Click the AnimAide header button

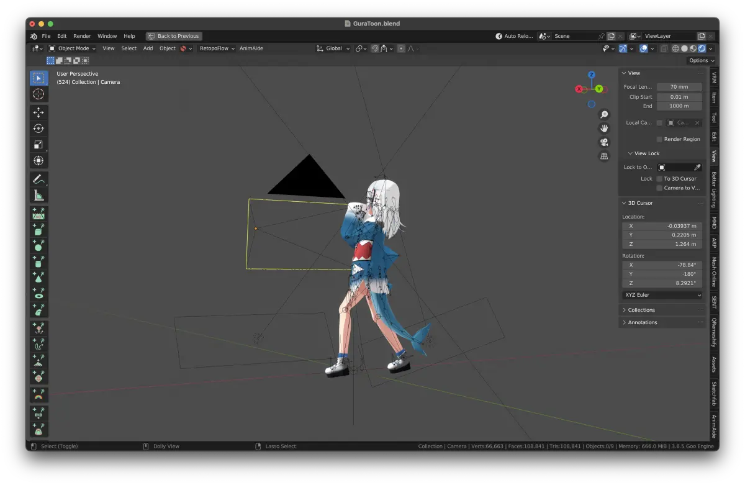point(251,48)
